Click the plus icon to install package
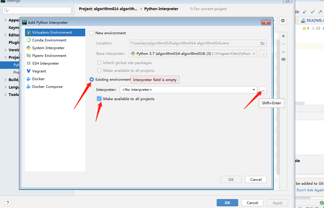Image resolution: width=324 pixels, height=208 pixels. [x=283, y=36]
